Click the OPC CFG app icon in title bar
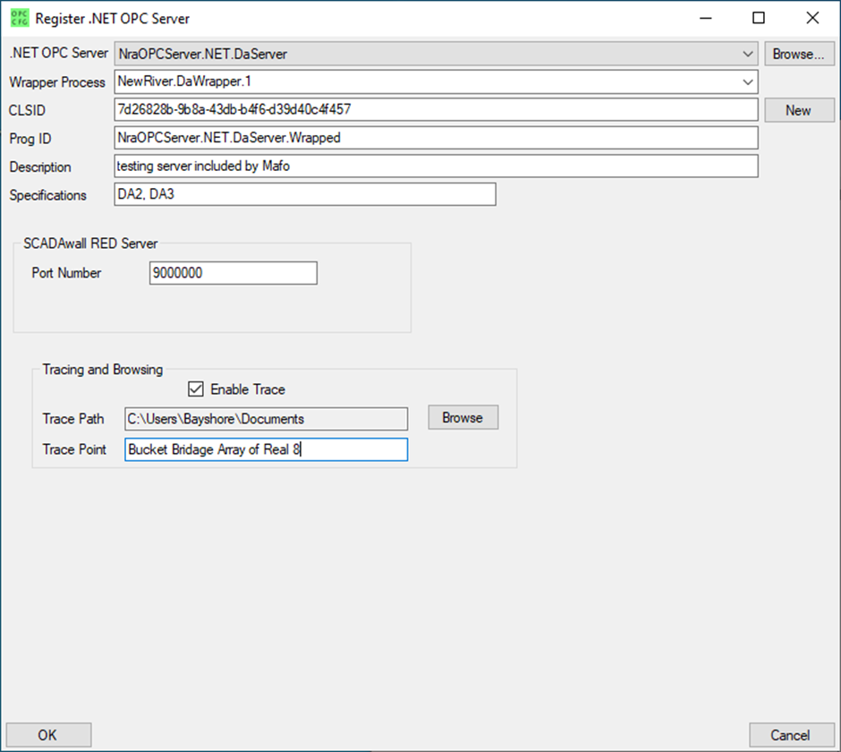This screenshot has width=841, height=752. [20, 18]
